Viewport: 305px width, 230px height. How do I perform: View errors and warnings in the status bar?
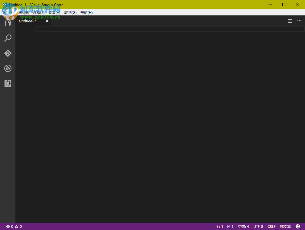(13, 226)
